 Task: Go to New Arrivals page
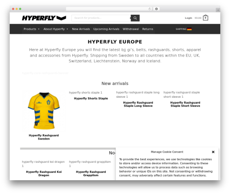[81, 29]
